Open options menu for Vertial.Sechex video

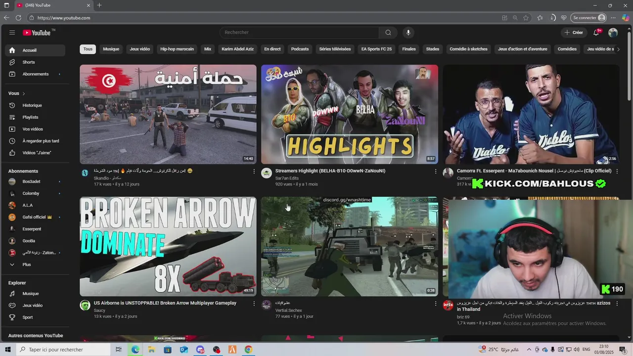pyautogui.click(x=436, y=303)
